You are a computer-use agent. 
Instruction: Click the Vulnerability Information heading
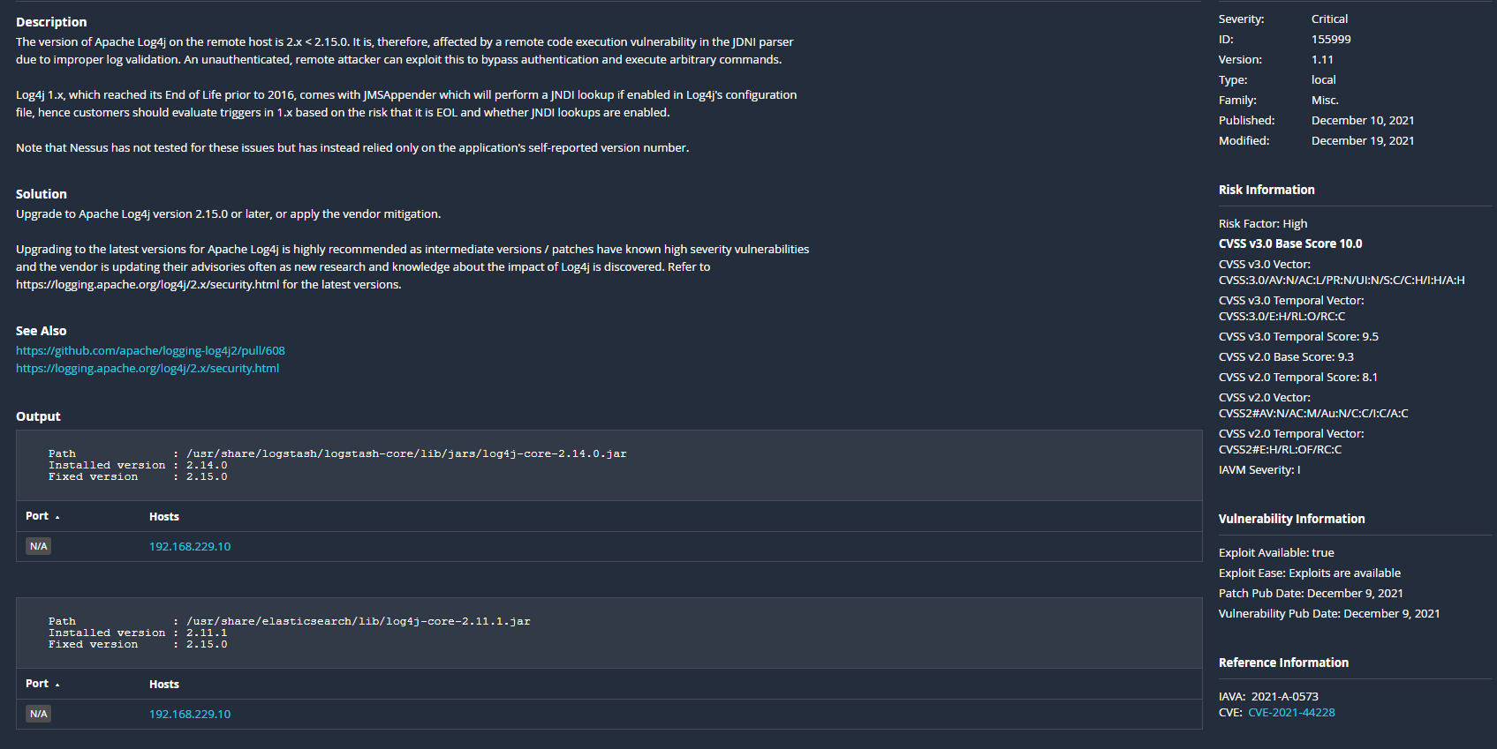1291,519
